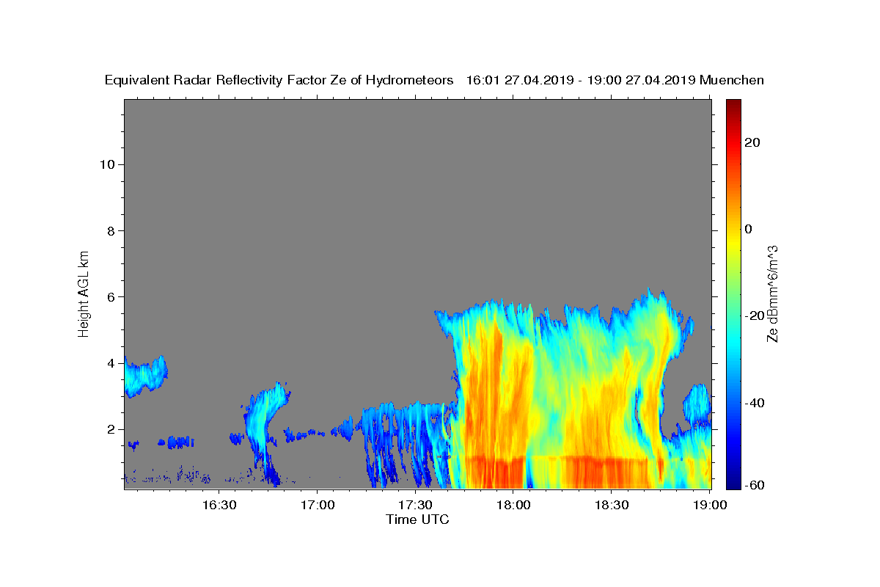Click the '2' height tick label
The height and width of the screenshot is (587, 880).
click(x=111, y=429)
